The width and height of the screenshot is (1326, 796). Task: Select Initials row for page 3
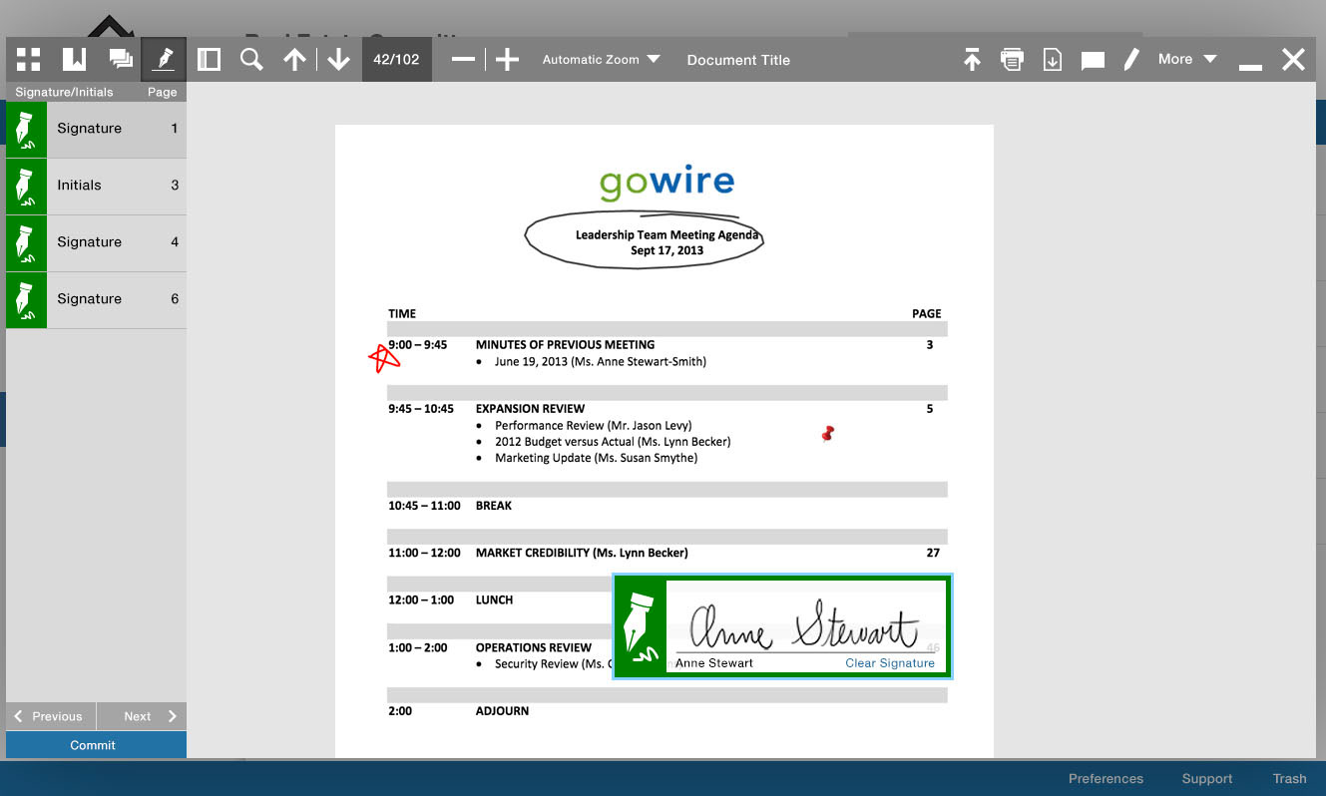(x=96, y=186)
